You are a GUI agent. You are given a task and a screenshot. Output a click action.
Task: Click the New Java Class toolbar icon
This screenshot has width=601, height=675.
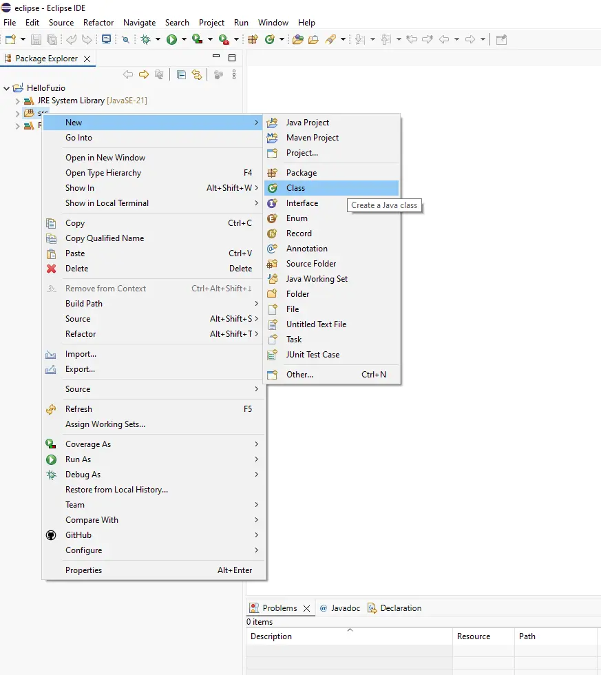pos(270,40)
